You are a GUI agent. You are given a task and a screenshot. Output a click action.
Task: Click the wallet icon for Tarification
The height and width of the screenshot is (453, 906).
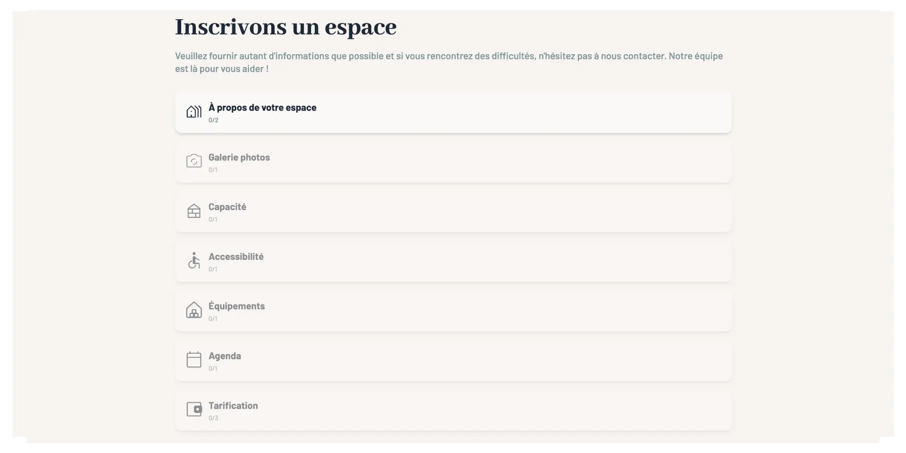193,410
